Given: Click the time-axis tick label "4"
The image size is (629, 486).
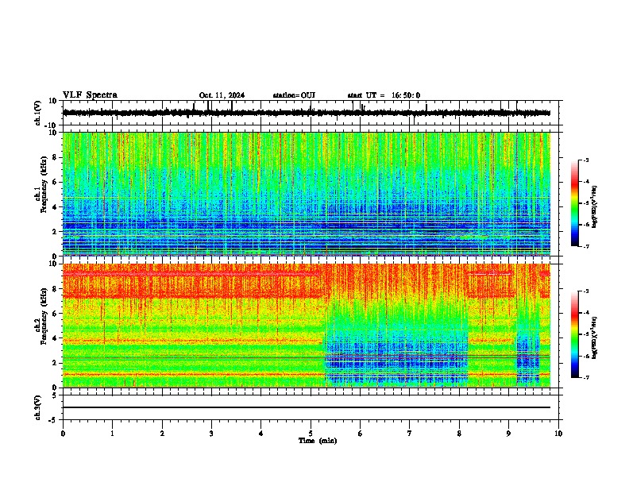Looking at the screenshot, I should (261, 434).
